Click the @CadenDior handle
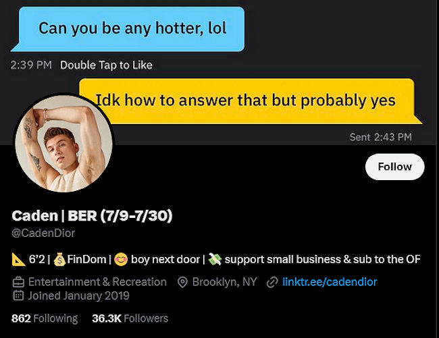439x338 pixels. click(43, 233)
